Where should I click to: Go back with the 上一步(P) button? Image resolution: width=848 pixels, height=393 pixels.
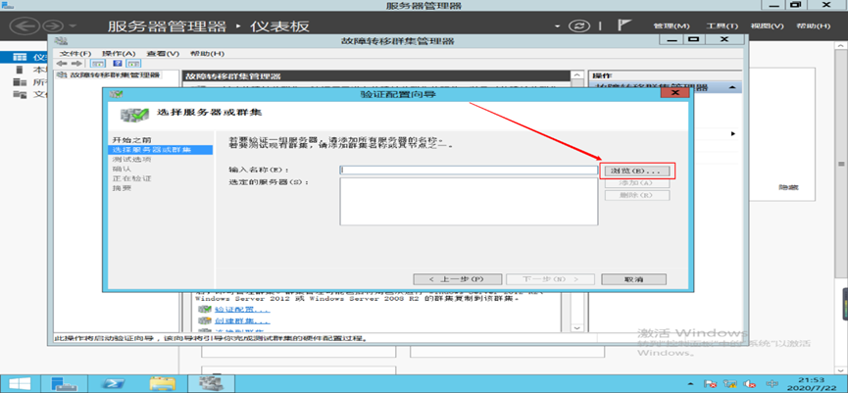tap(456, 279)
